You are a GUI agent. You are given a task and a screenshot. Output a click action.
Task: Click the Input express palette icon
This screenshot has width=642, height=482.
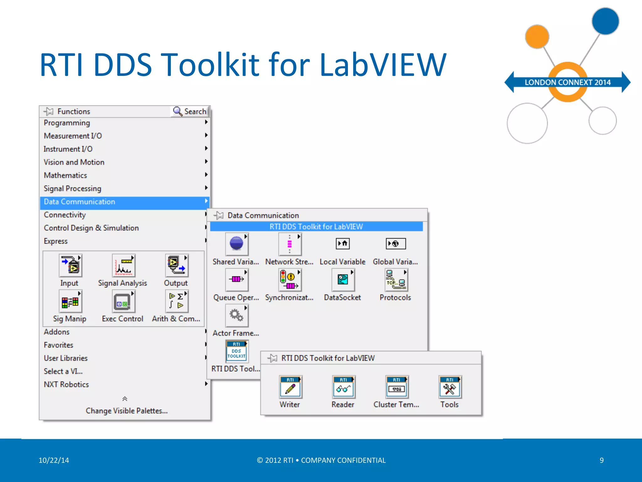(x=71, y=265)
